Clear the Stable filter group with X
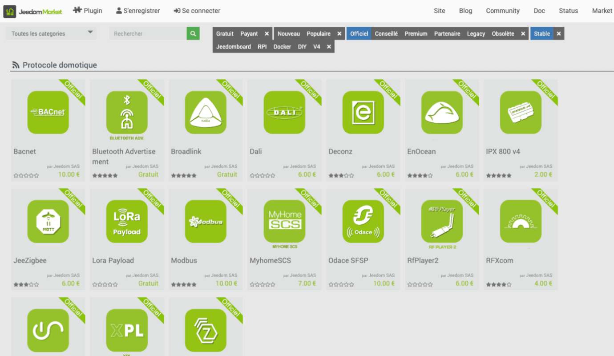 [x=559, y=34]
